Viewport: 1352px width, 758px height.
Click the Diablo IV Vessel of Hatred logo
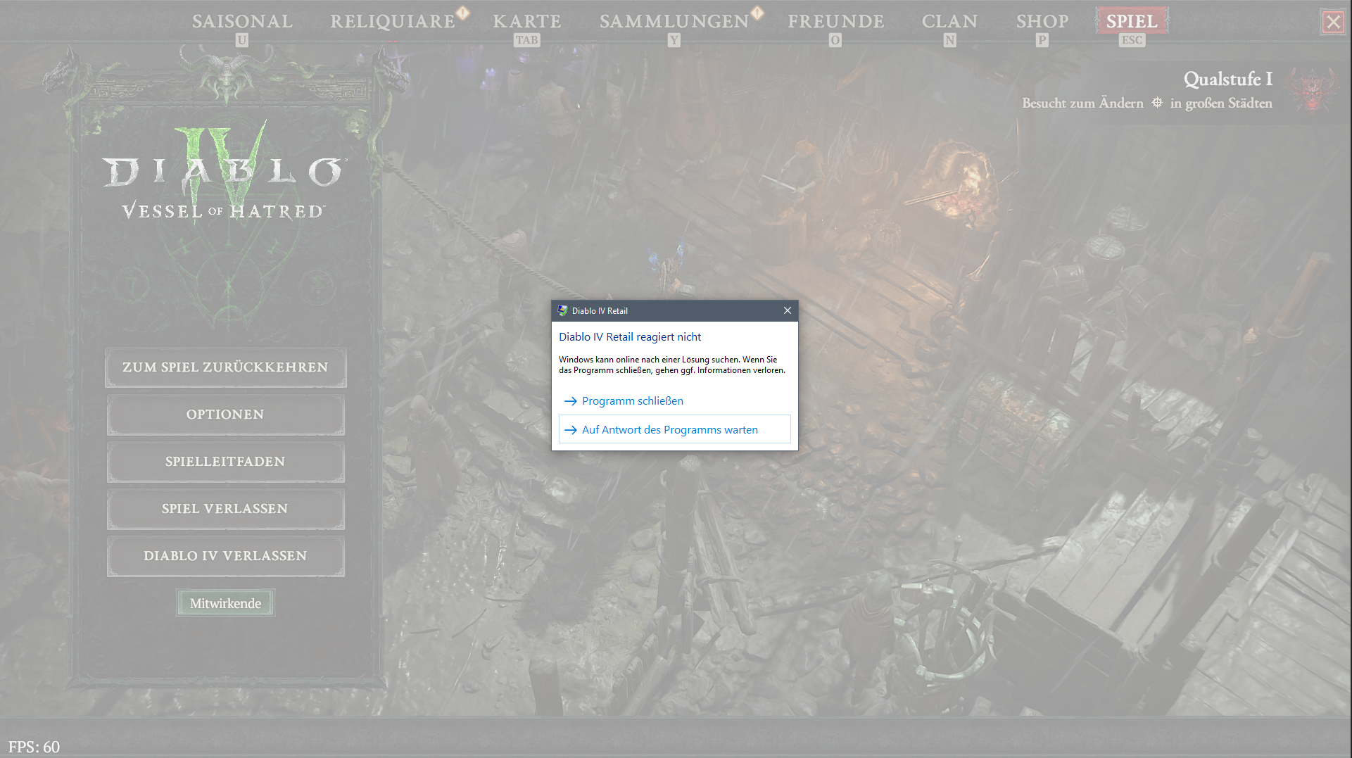(x=225, y=172)
